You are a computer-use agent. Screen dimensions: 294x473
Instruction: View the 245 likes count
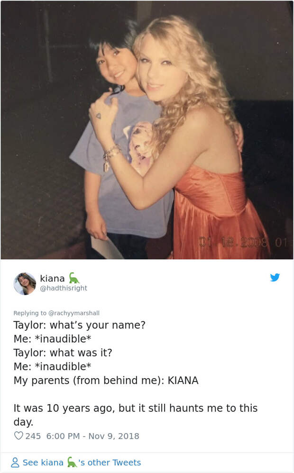[33, 436]
